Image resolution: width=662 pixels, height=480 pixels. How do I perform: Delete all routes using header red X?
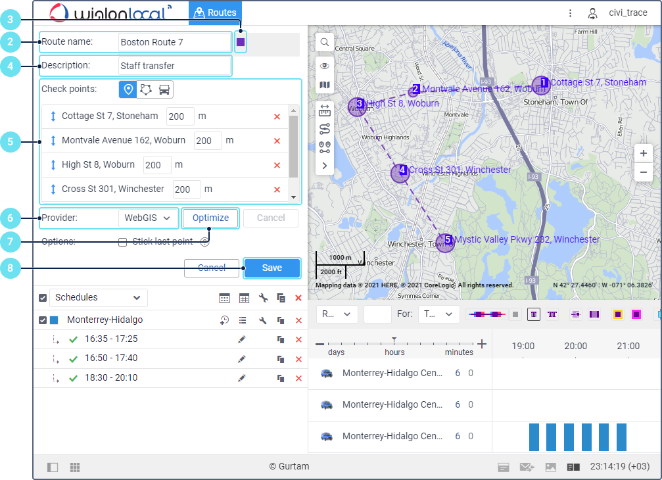click(298, 298)
